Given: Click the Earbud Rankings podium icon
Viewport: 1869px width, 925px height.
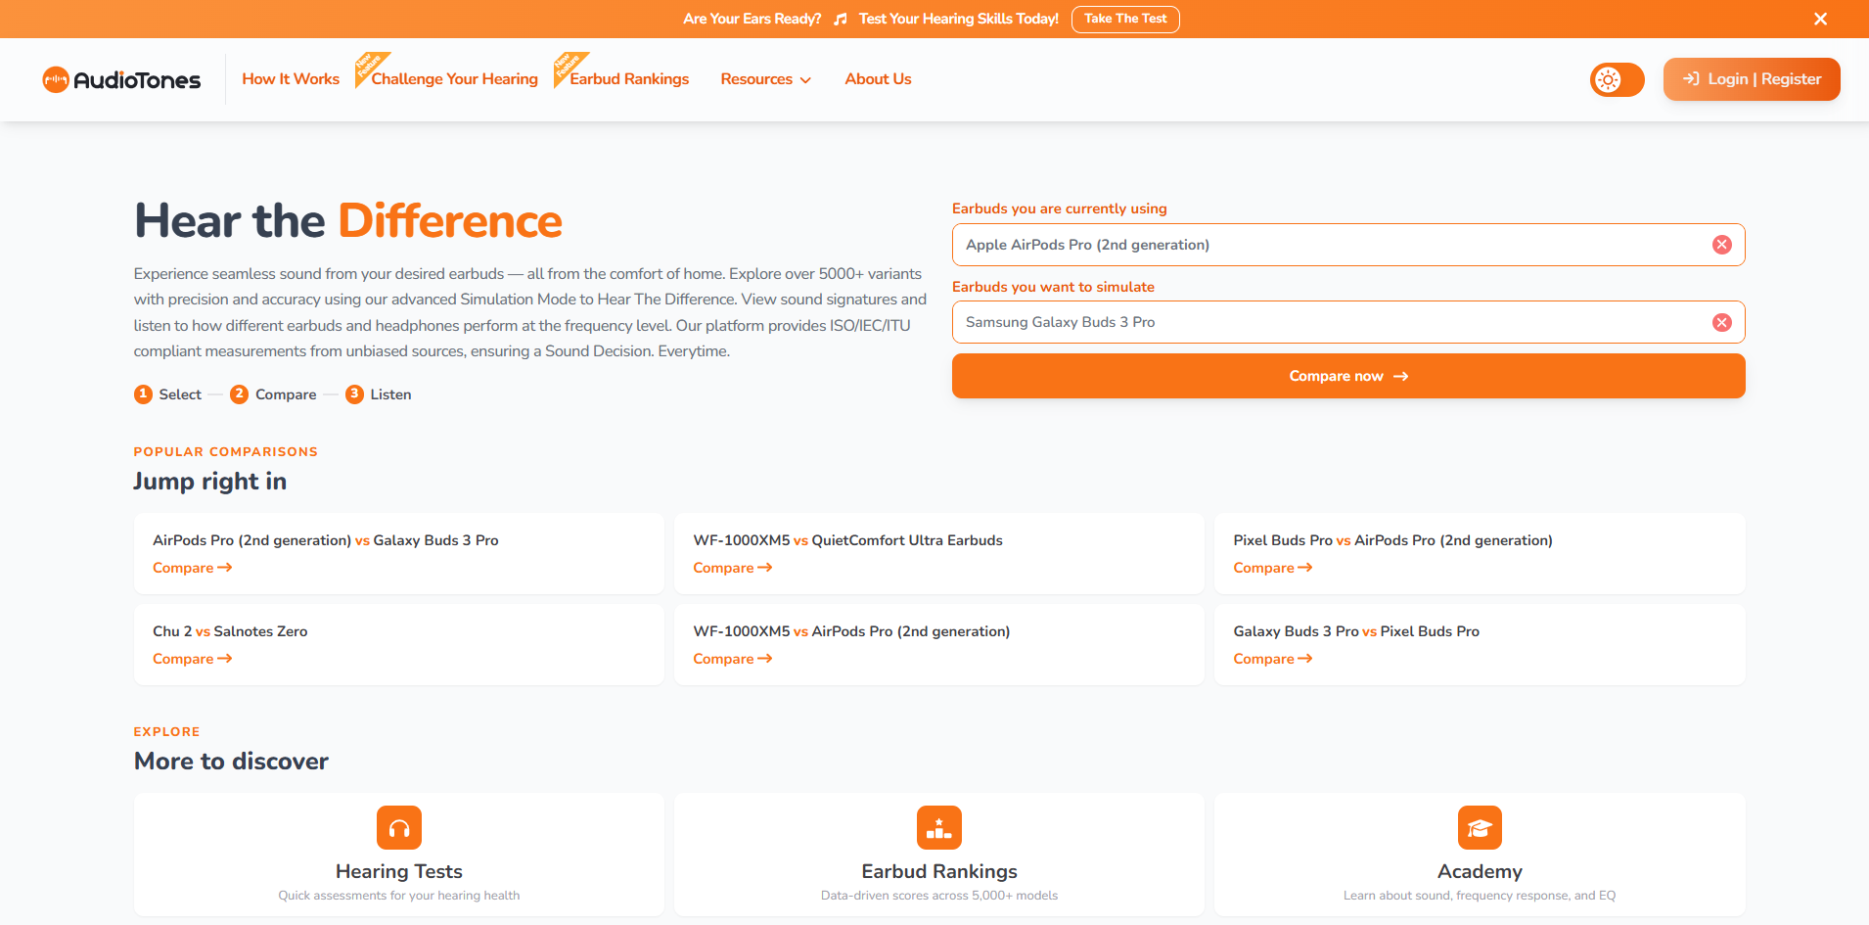Looking at the screenshot, I should (939, 828).
